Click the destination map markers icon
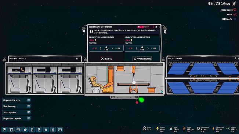The height and width of the screenshot is (134, 239). tap(235, 14)
